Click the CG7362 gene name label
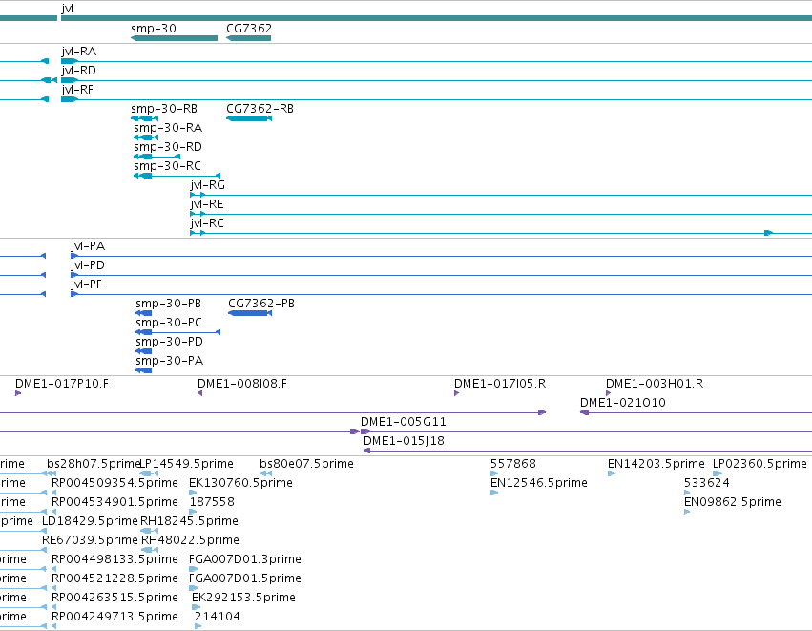812x631 pixels. (x=249, y=29)
